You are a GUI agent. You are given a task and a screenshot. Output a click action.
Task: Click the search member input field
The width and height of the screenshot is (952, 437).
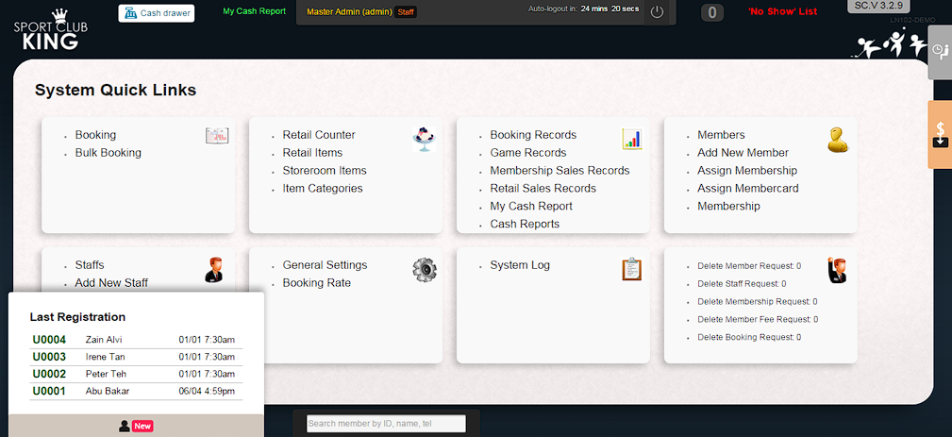[386, 424]
